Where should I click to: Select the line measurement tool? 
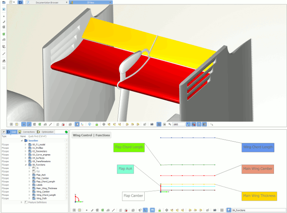pos(4,53)
